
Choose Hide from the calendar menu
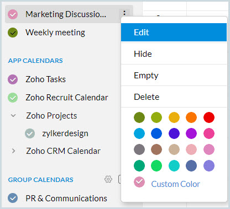[x=174, y=54]
